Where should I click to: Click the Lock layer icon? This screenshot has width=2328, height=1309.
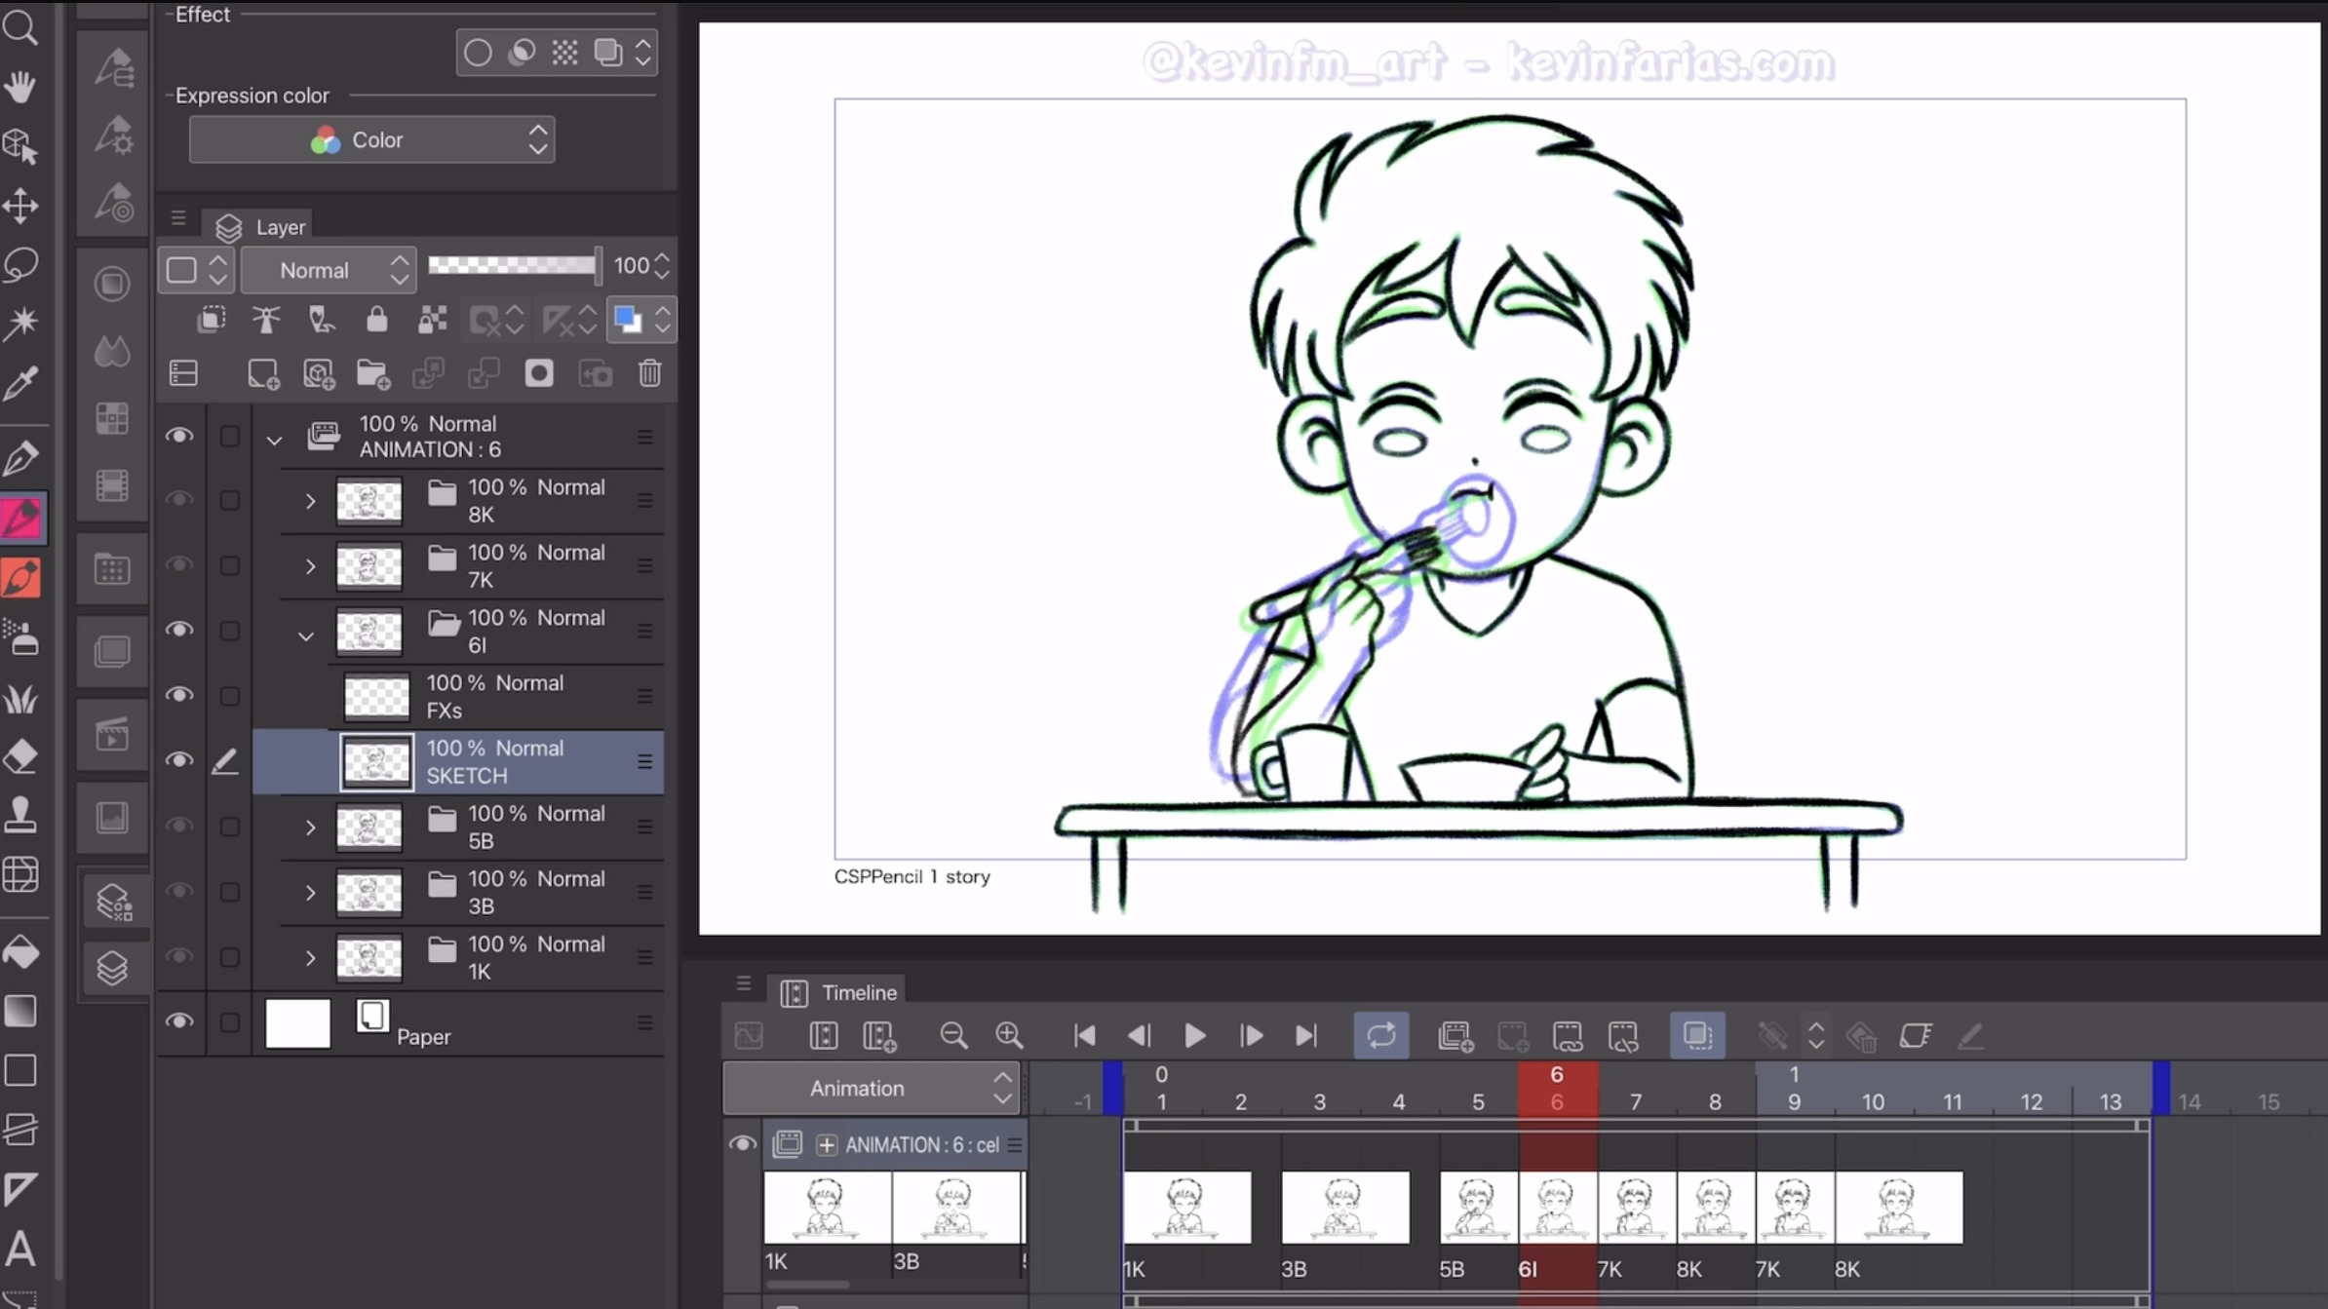tap(376, 320)
